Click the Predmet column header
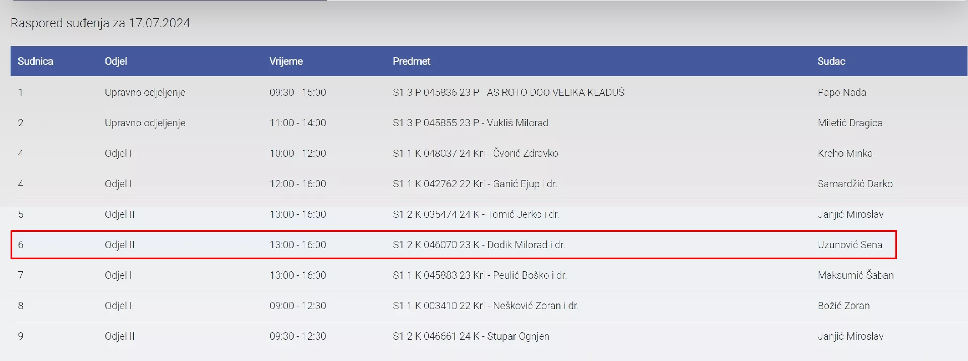 click(411, 62)
